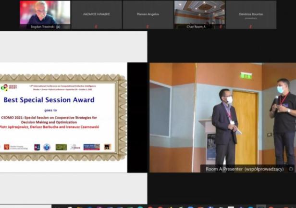Click the presenter holding the microphone in video
Image resolution: width=296 pixels, height=208 pixels.
coord(283,120)
